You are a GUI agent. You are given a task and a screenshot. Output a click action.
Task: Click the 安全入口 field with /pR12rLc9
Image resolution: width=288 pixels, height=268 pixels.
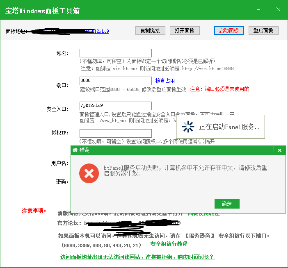point(116,106)
